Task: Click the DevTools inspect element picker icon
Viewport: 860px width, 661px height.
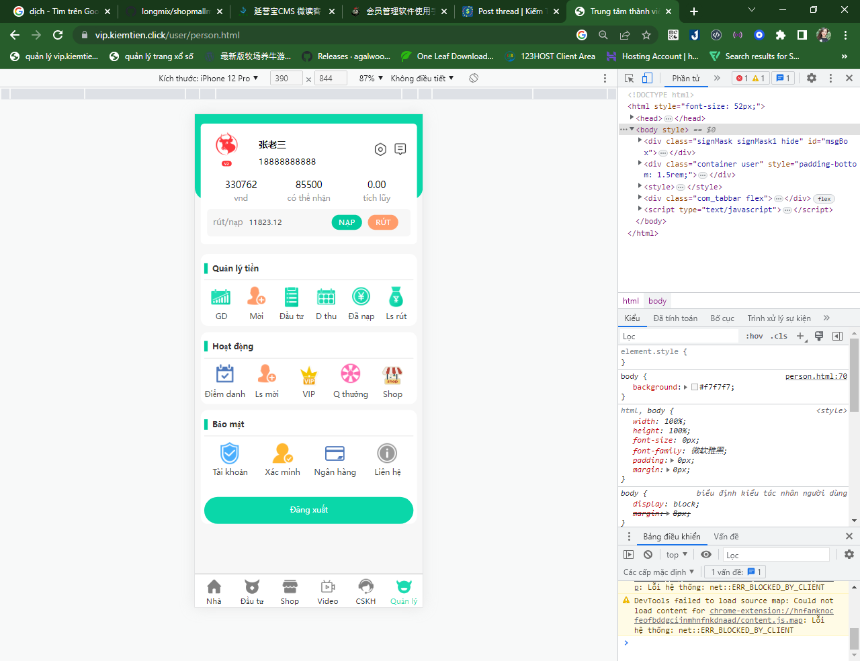Action: [629, 78]
